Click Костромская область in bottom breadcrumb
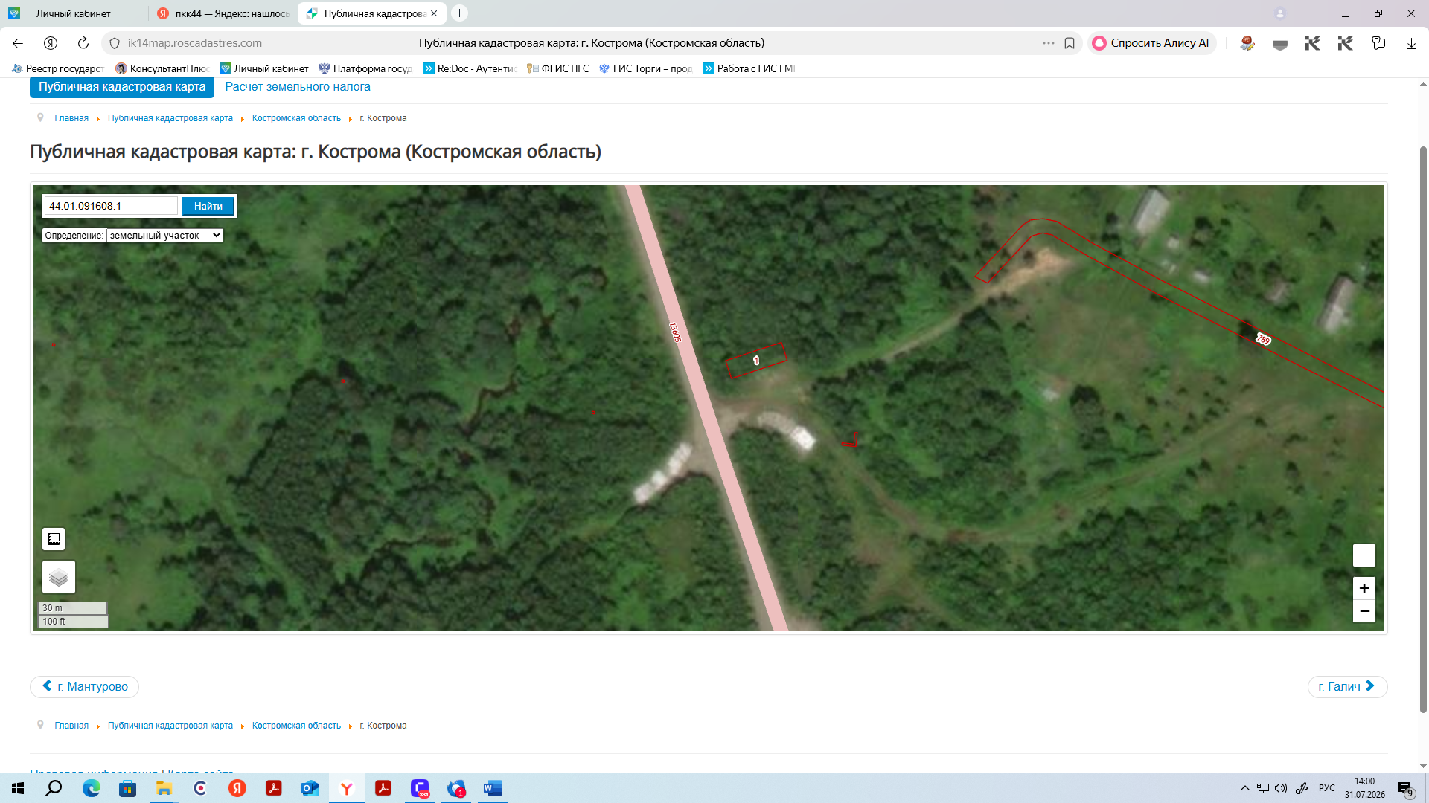1429x803 pixels. pos(296,726)
